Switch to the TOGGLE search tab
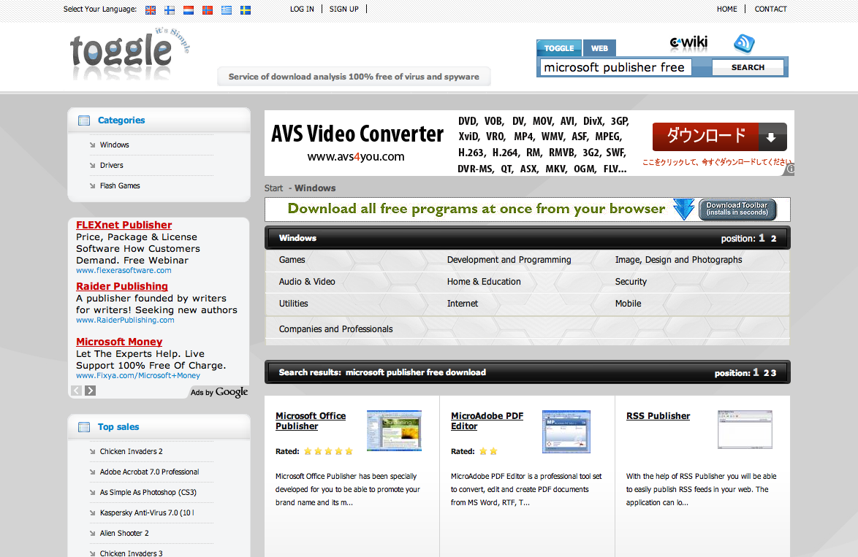Screen dimensions: 858x557 [x=558, y=48]
